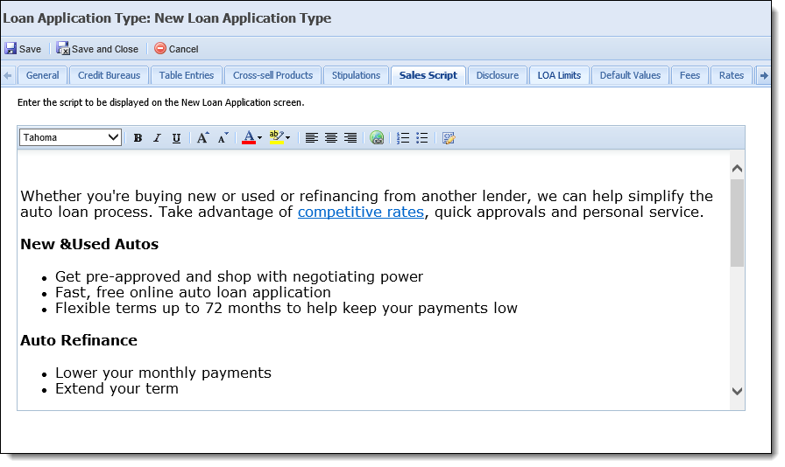Click the editor vertical scrollbar thumb
Image resolution: width=785 pixels, height=467 pixels.
click(x=737, y=223)
